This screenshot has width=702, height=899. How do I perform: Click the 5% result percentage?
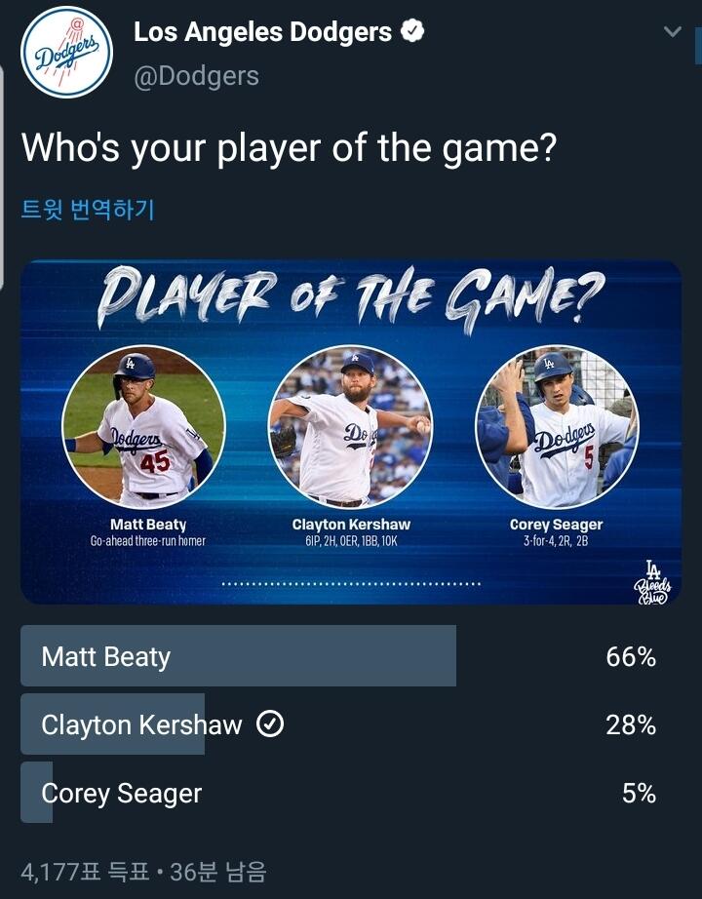pyautogui.click(x=639, y=794)
